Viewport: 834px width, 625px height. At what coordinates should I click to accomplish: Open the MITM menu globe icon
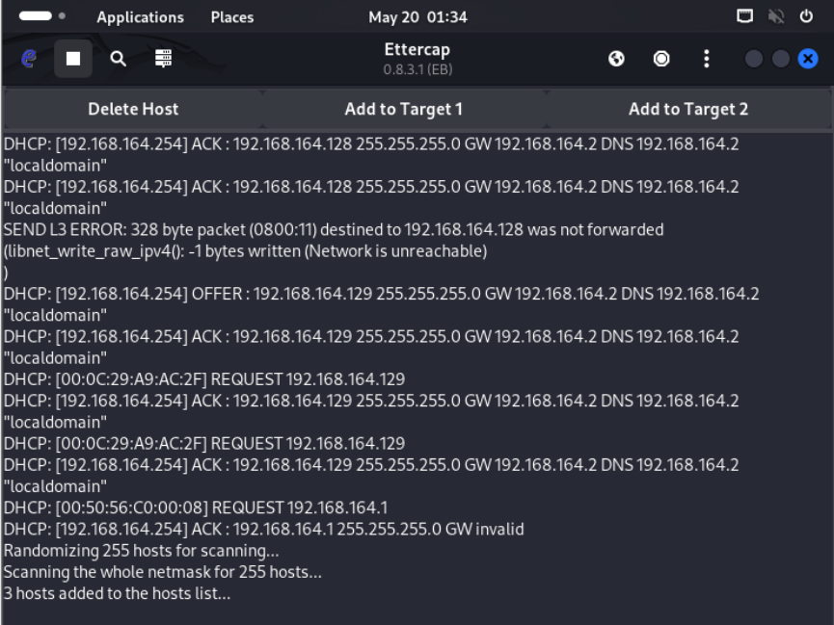click(616, 59)
